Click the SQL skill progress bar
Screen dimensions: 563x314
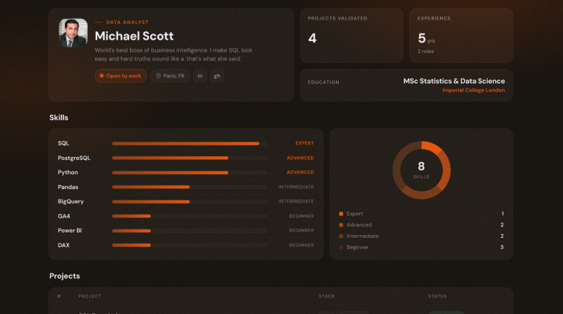(189, 144)
